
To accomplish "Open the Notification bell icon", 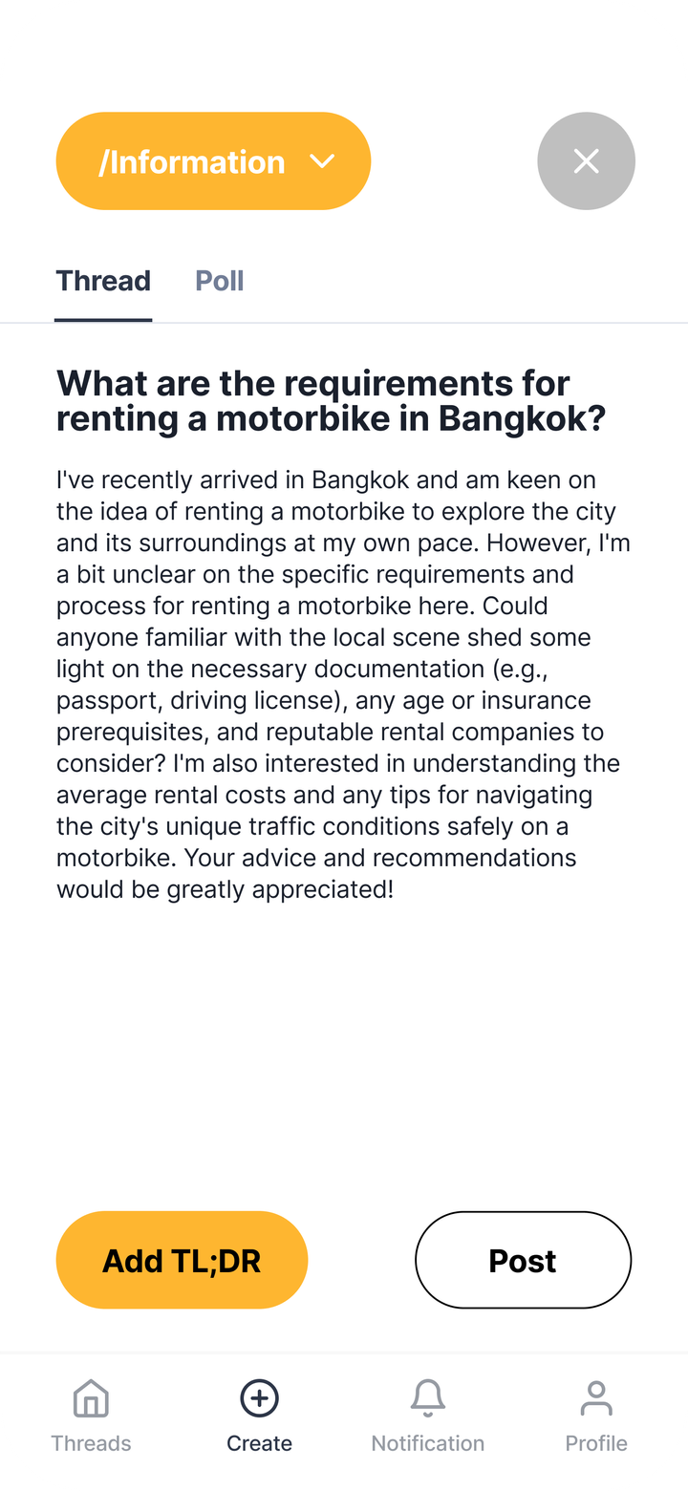I will [x=427, y=1399].
